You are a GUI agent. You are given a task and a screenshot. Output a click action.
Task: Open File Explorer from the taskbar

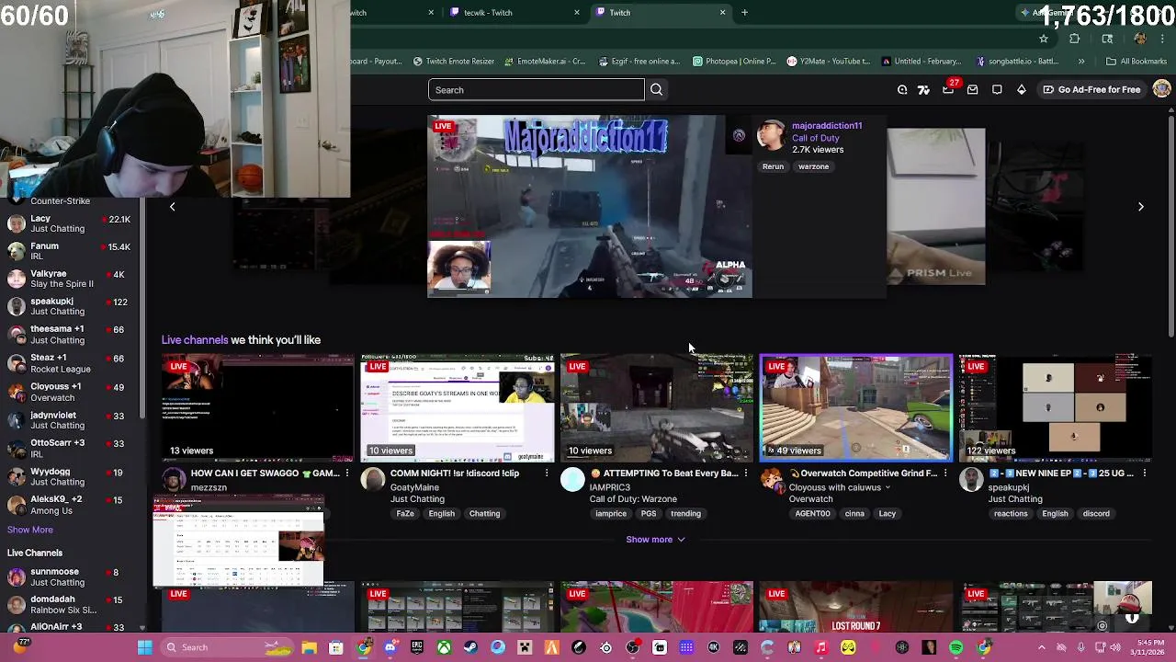(310, 647)
